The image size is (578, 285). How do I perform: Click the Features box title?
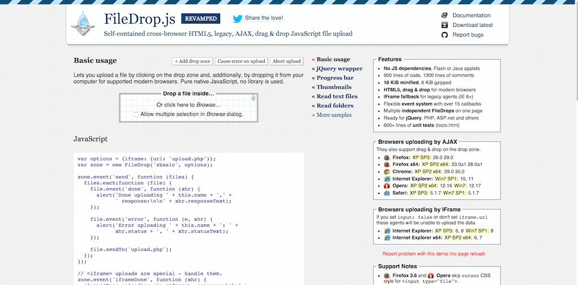point(389,59)
